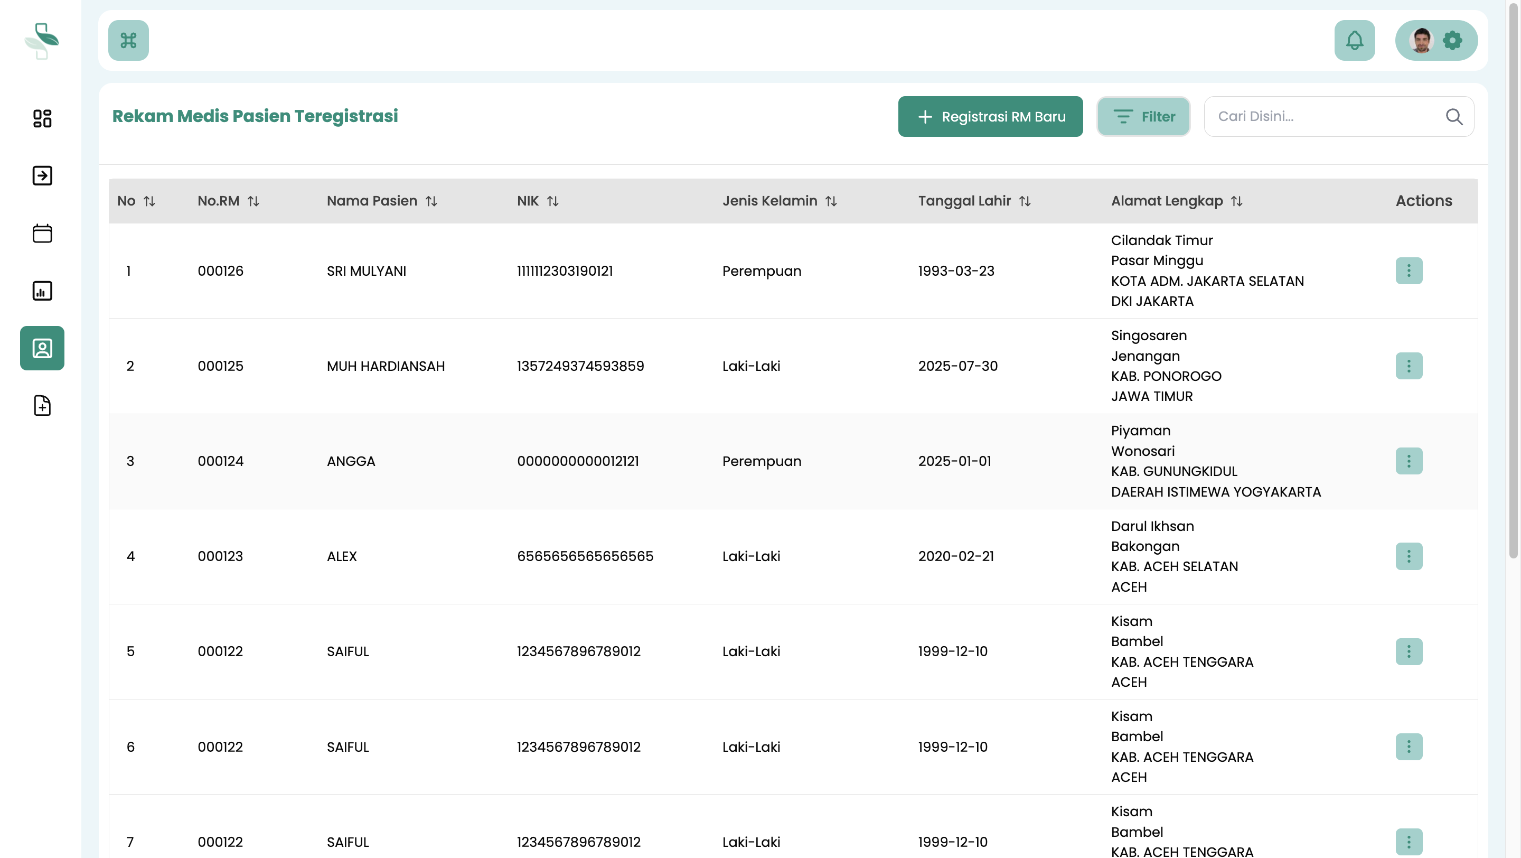Viewport: 1521px width, 858px height.
Task: Toggle sorting on Nama Pasien column
Action: tap(431, 201)
